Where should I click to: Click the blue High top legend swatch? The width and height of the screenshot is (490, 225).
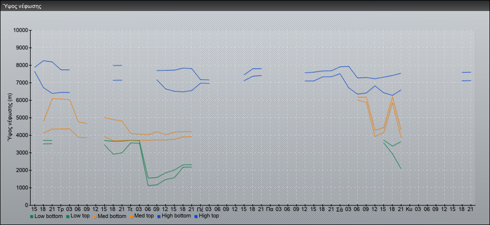point(196,216)
